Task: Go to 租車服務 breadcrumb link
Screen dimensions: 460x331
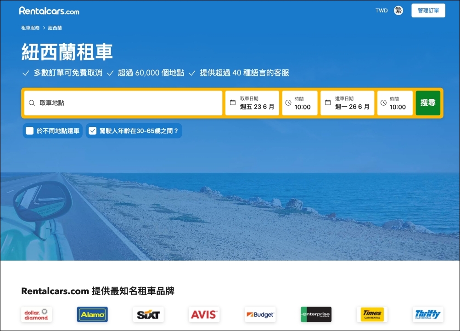Action: (30, 28)
